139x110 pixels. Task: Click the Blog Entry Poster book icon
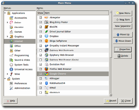point(47,22)
